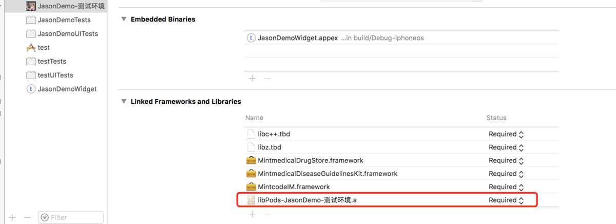Screen dimensions: 616x224
Task: Click the JasonDemoWidget.appex extension icon
Action: click(251, 38)
